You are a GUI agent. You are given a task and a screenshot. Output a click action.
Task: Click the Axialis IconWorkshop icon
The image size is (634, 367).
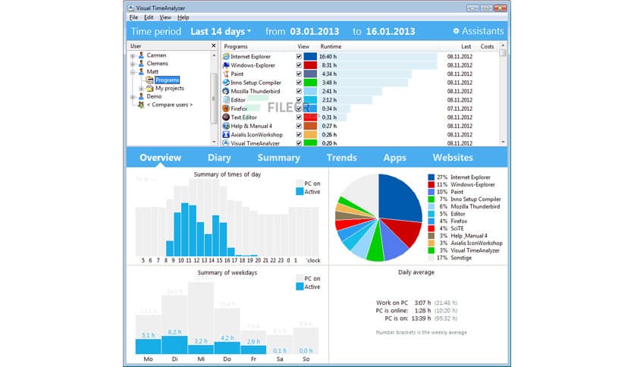coord(226,135)
